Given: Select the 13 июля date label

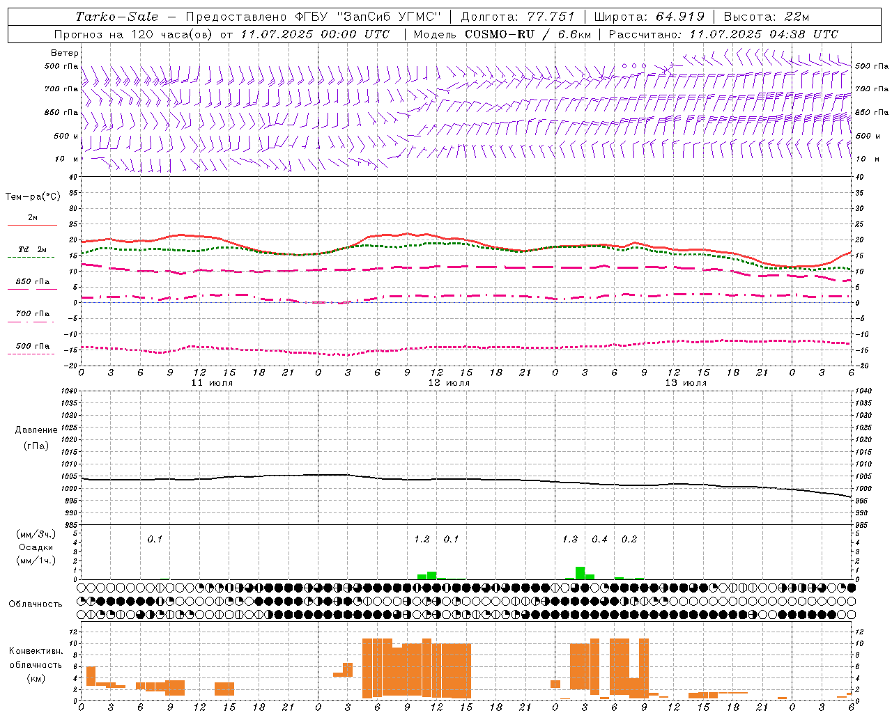Looking at the screenshot, I should tap(686, 383).
